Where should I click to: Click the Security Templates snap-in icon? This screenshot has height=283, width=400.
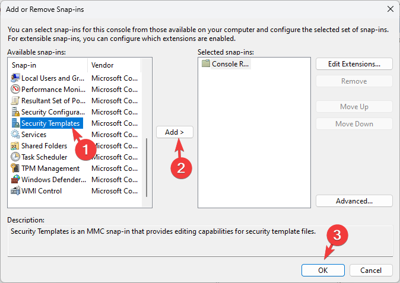coord(15,123)
